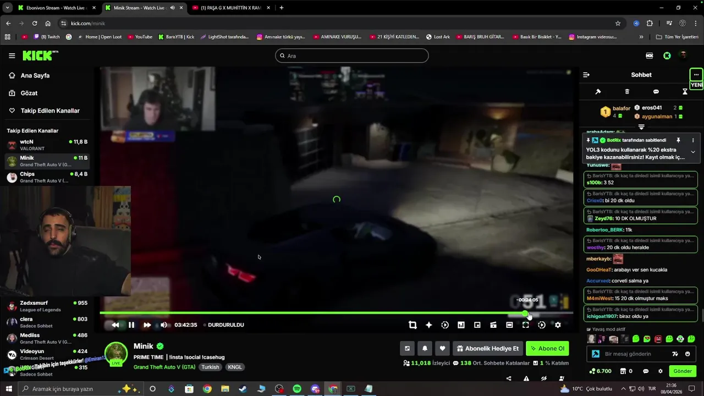Fast forward the video player
The height and width of the screenshot is (396, 704).
tap(147, 325)
